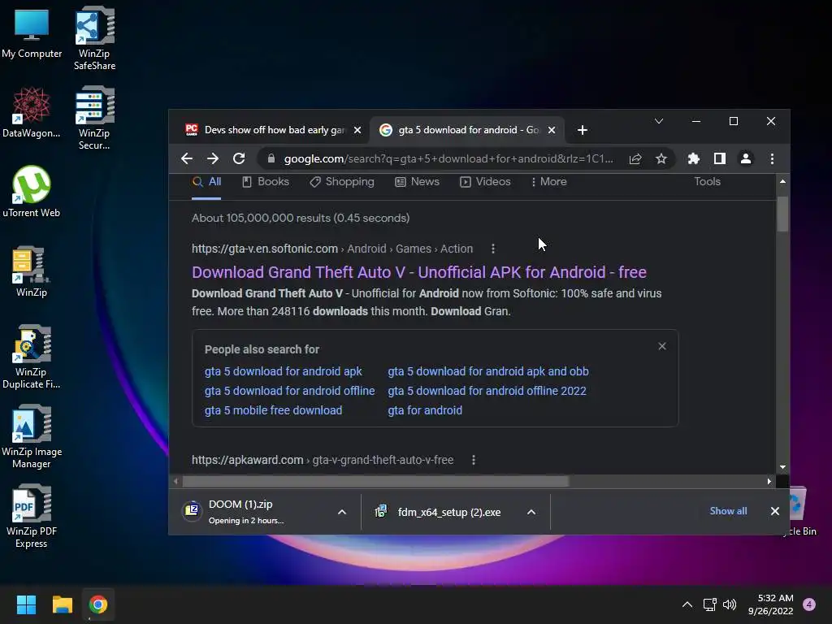Image resolution: width=832 pixels, height=624 pixels.
Task: Go back with Chrome's back arrow
Action: pyautogui.click(x=186, y=158)
